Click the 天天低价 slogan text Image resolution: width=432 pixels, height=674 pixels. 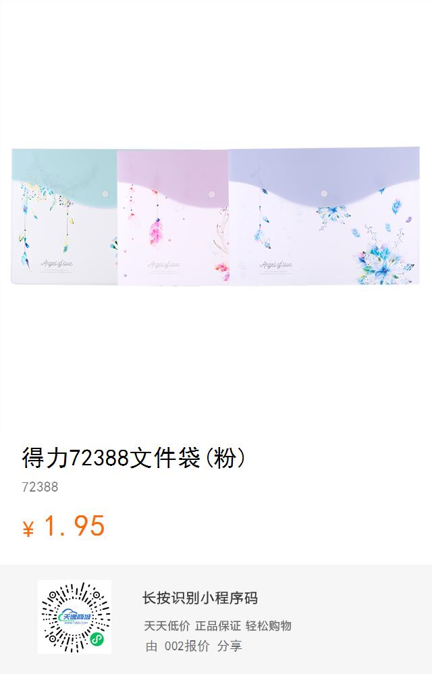(x=167, y=626)
